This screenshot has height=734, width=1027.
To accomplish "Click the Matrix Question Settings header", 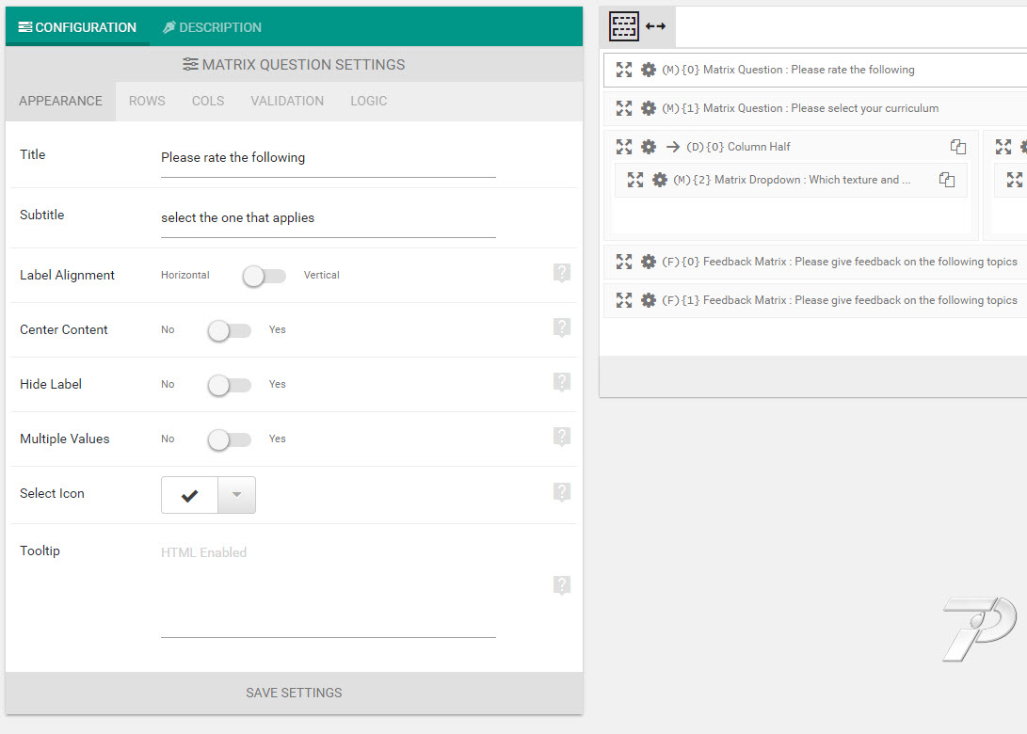I will (x=294, y=65).
